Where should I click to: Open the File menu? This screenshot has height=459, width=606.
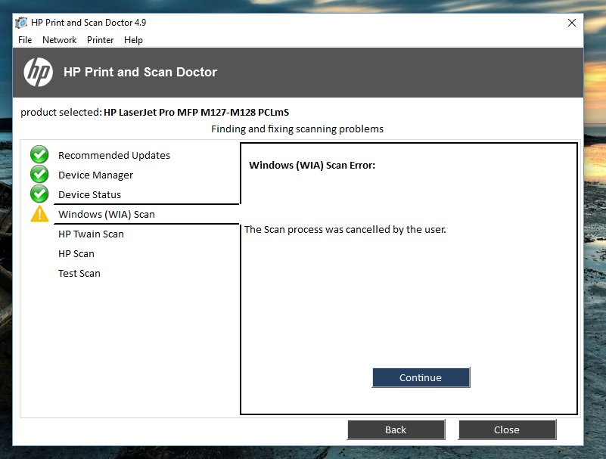(x=25, y=40)
